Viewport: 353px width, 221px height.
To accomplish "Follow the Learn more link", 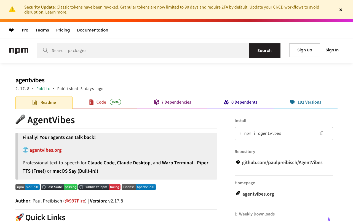I will click(56, 12).
